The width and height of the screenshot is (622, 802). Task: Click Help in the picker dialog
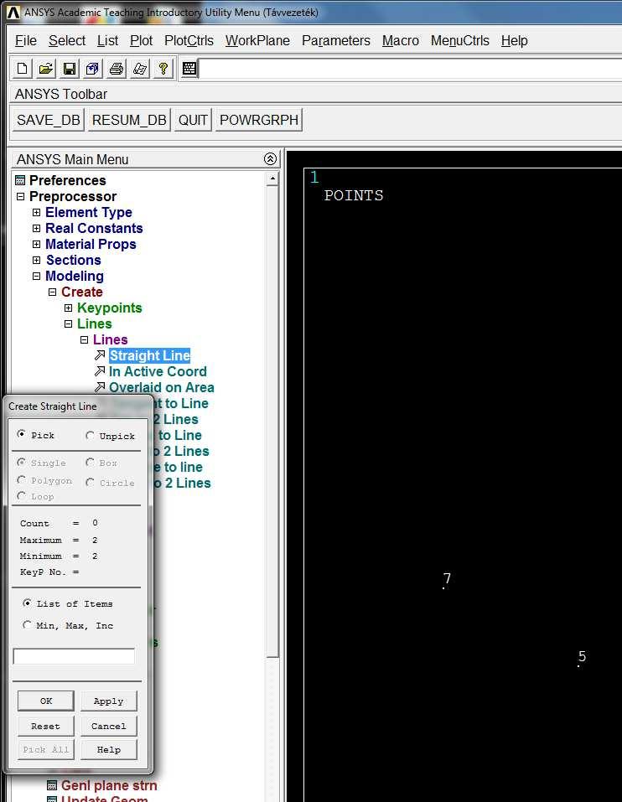click(x=108, y=749)
